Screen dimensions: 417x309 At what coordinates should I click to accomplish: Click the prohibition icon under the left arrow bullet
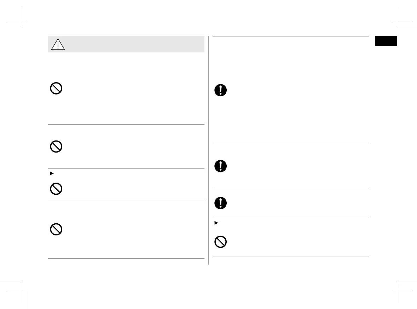[x=56, y=189]
